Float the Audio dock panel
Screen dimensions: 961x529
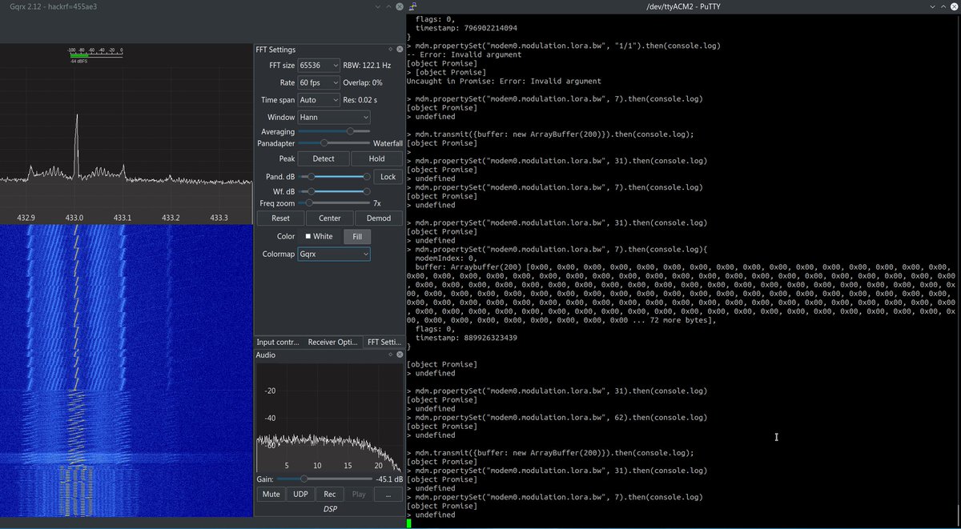click(390, 355)
